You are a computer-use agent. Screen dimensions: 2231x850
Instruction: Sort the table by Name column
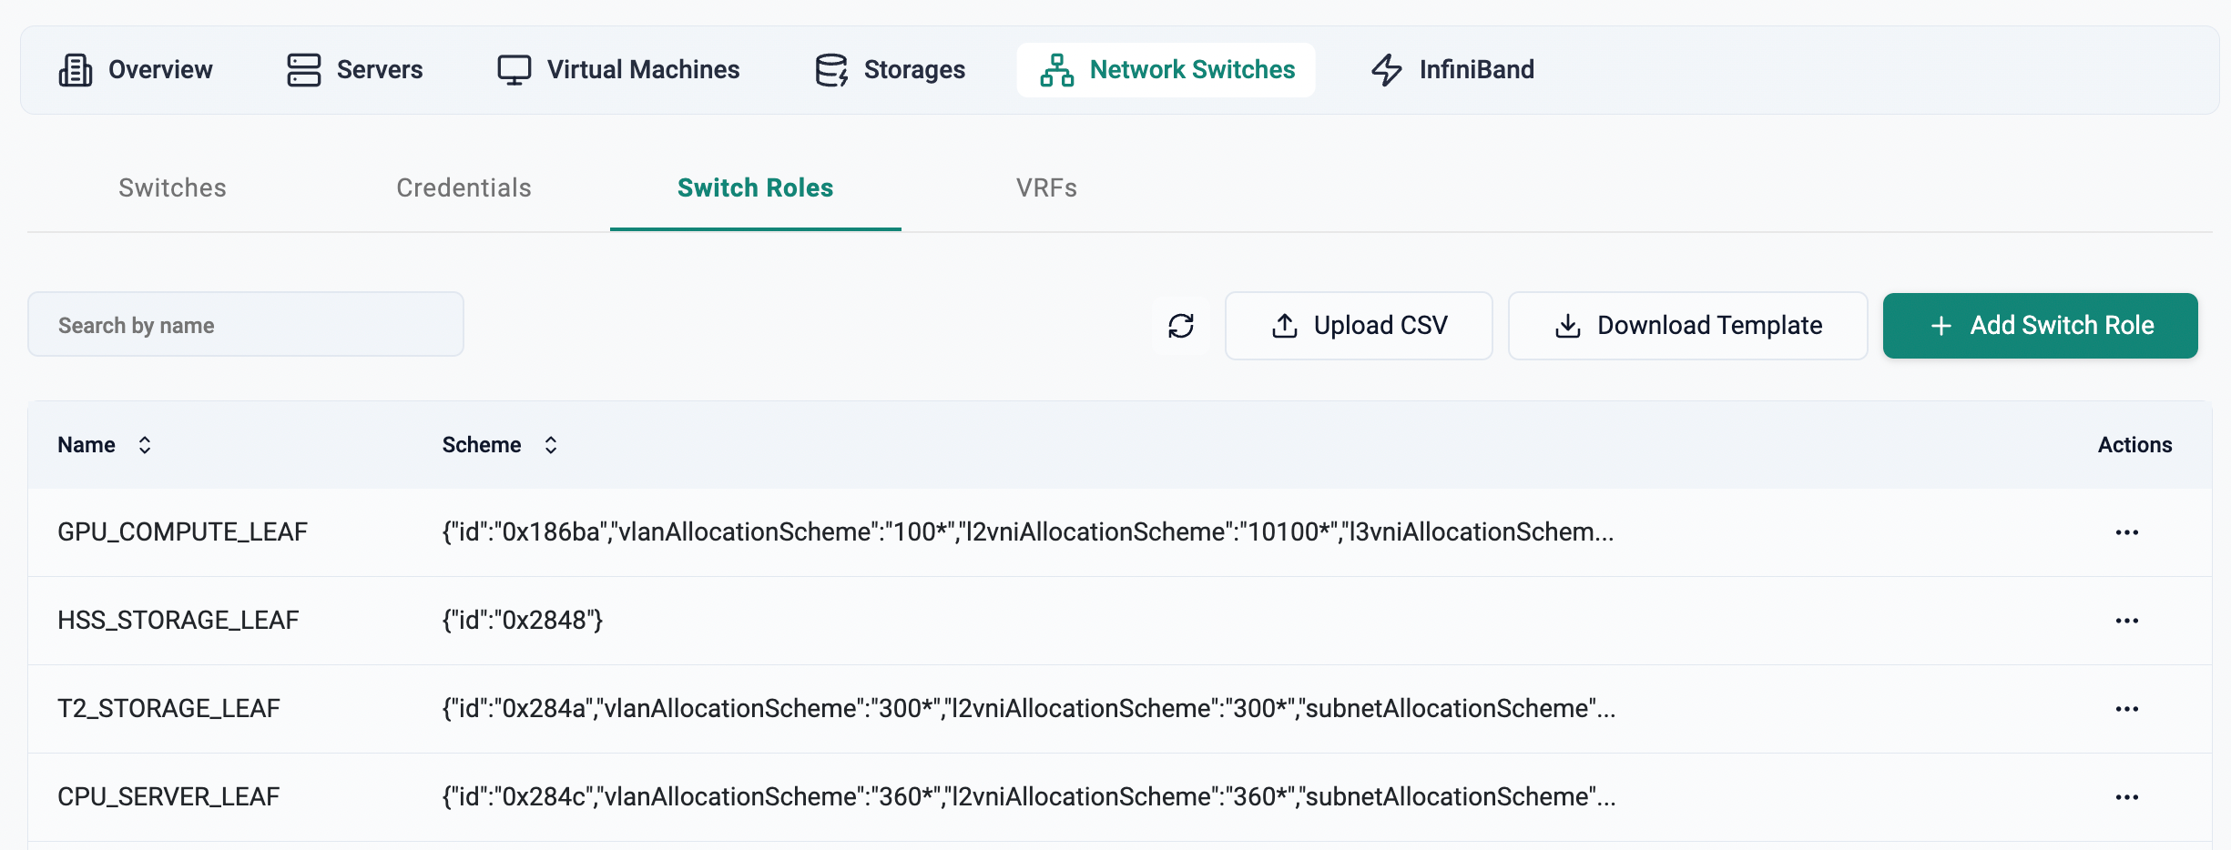coord(144,445)
